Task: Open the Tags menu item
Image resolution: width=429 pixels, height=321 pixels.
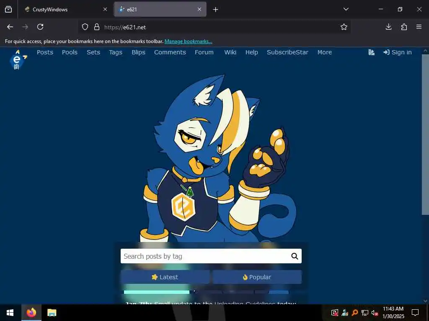Action: (x=116, y=52)
